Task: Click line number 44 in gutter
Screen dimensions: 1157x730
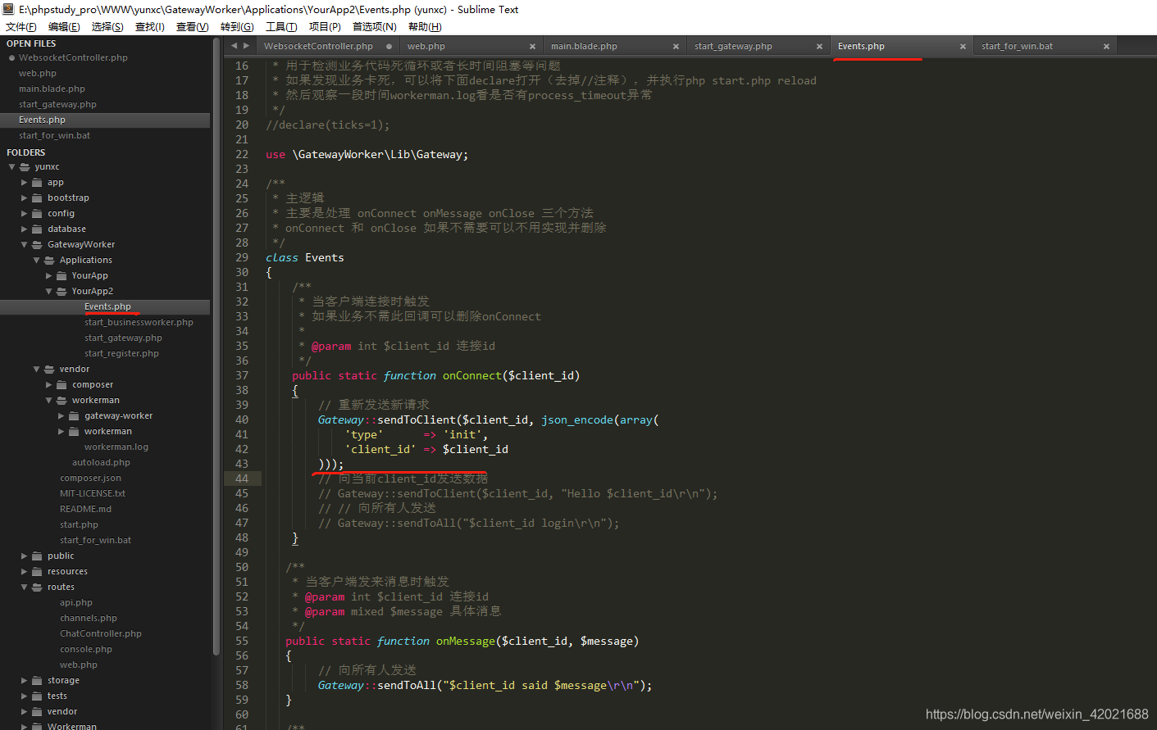Action: pyautogui.click(x=241, y=478)
